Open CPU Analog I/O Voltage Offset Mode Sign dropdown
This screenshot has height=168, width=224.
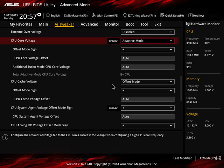pos(148,125)
